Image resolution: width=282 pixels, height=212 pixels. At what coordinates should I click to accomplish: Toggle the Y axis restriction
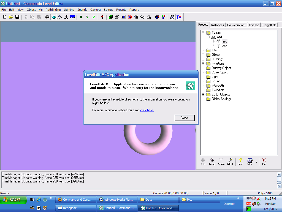click(87, 17)
